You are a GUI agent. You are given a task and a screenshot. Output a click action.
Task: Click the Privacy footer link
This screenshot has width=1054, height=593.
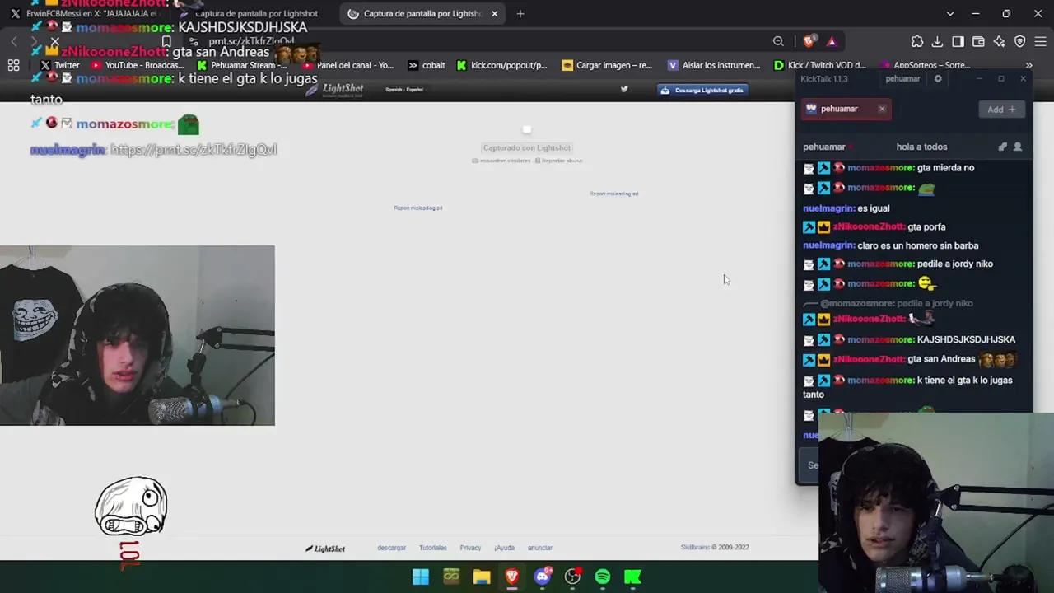click(x=470, y=548)
